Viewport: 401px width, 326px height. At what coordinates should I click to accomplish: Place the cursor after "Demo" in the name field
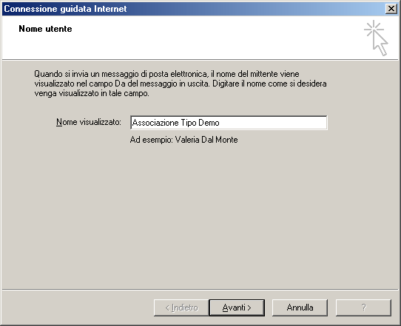tap(220, 123)
